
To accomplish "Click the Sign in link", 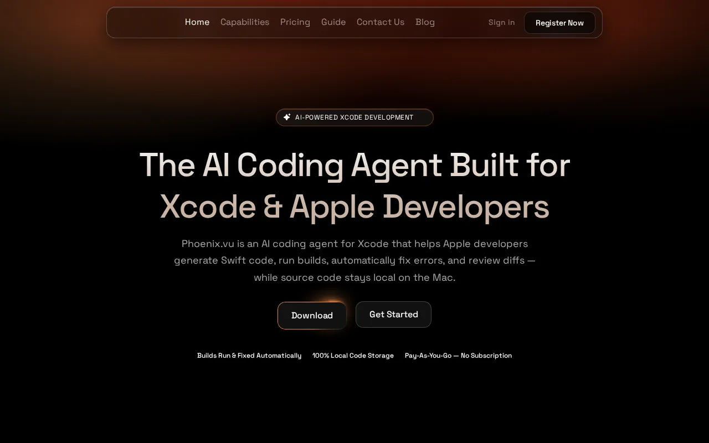I will click(x=501, y=23).
